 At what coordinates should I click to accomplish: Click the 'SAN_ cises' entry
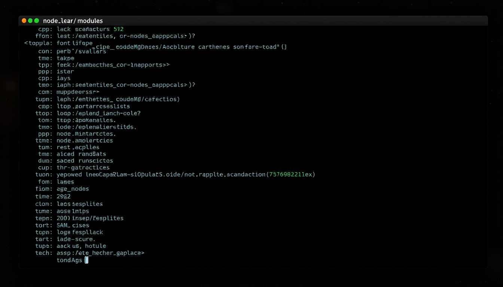click(x=73, y=225)
